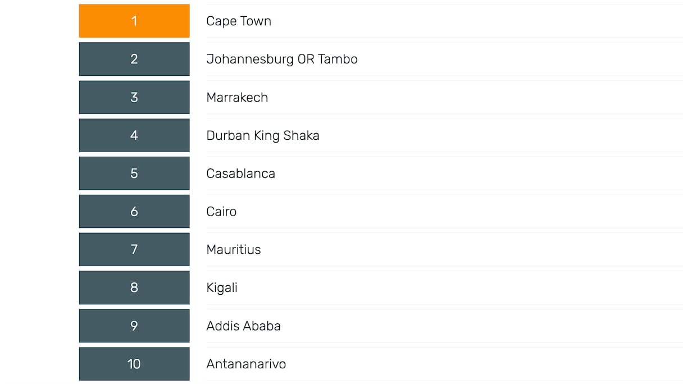Open Johannesburg OR Tambo entry
683x384 pixels.
(x=282, y=59)
